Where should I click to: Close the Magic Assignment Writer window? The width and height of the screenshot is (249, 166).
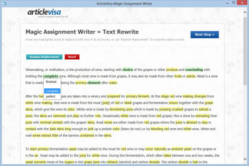click(x=242, y=3)
